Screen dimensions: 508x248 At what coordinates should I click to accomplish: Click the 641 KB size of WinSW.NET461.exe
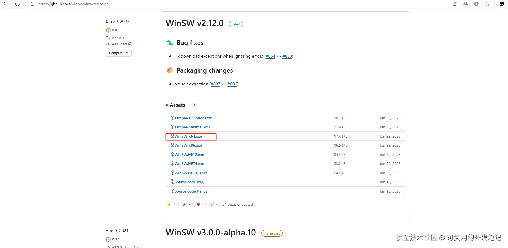340,173
